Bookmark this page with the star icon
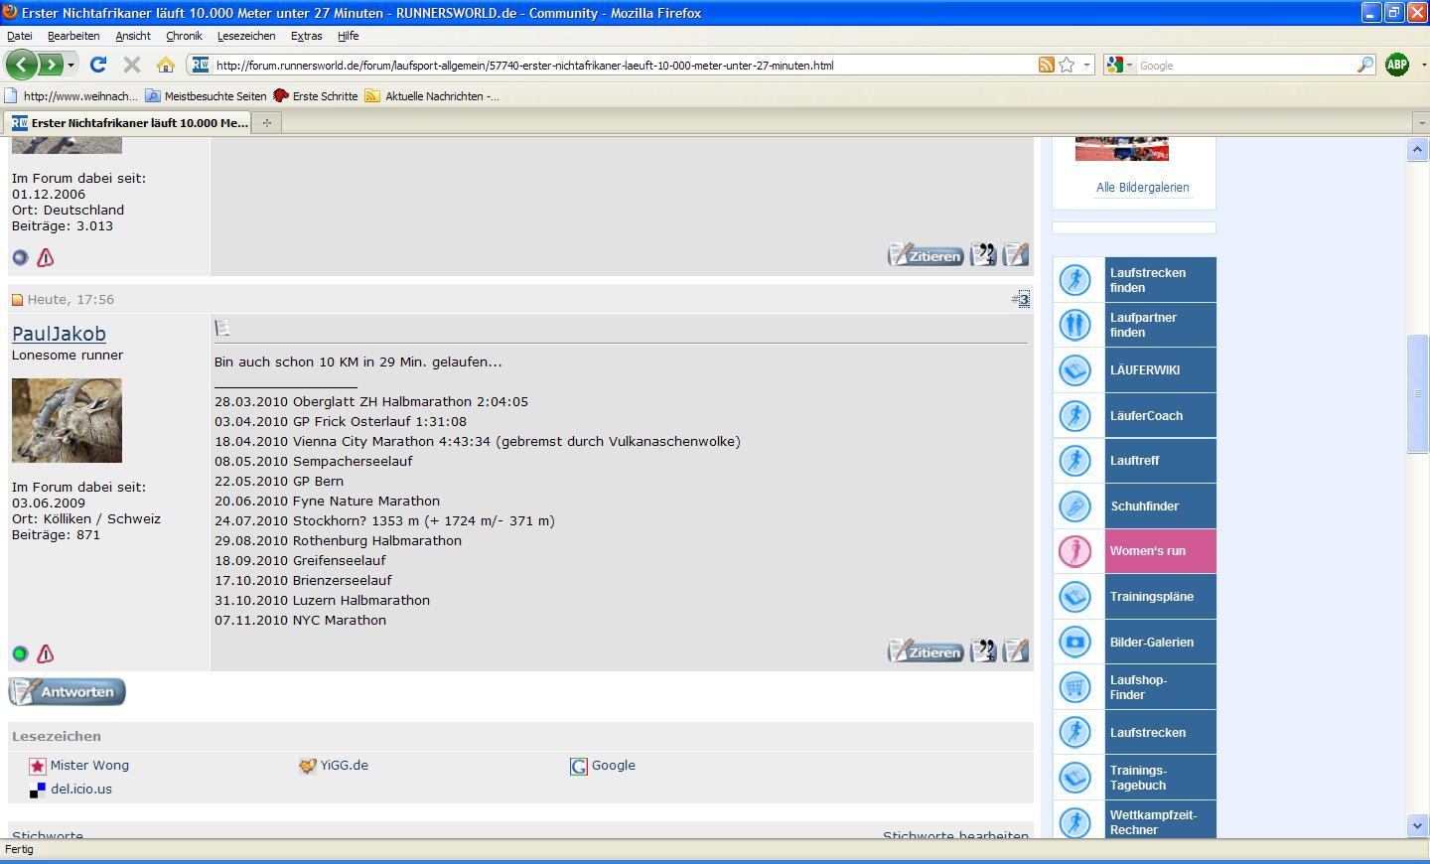Screen dimensions: 1430x864 pyautogui.click(x=1067, y=65)
